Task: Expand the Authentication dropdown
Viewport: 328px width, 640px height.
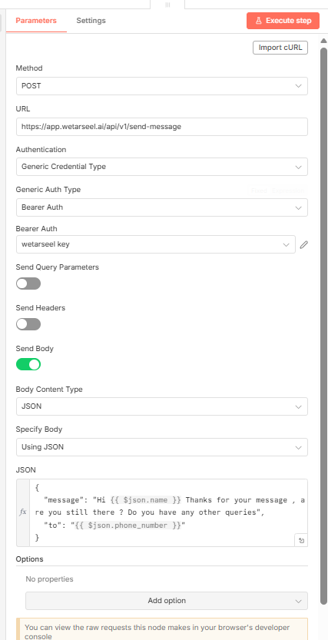Action: 162,167
